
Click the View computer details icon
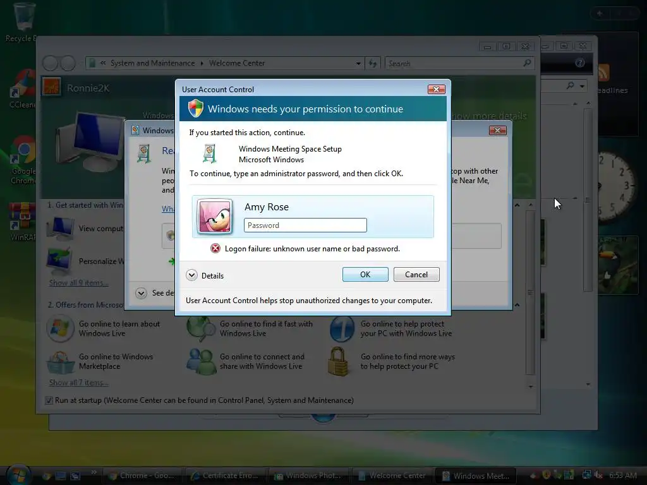pyautogui.click(x=60, y=228)
